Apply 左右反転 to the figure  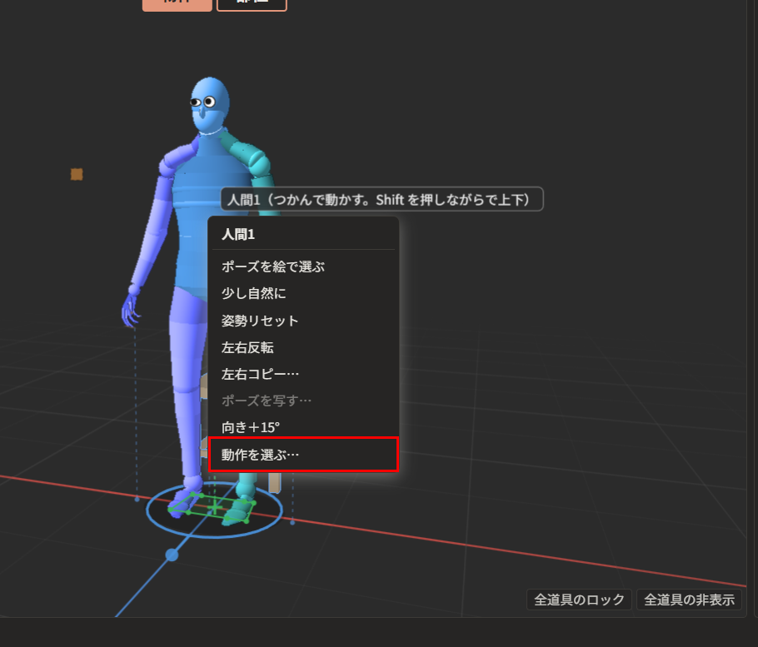[303, 347]
